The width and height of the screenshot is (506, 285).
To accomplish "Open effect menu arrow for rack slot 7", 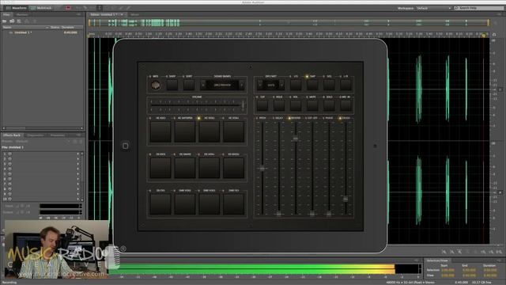I will pyautogui.click(x=77, y=184).
